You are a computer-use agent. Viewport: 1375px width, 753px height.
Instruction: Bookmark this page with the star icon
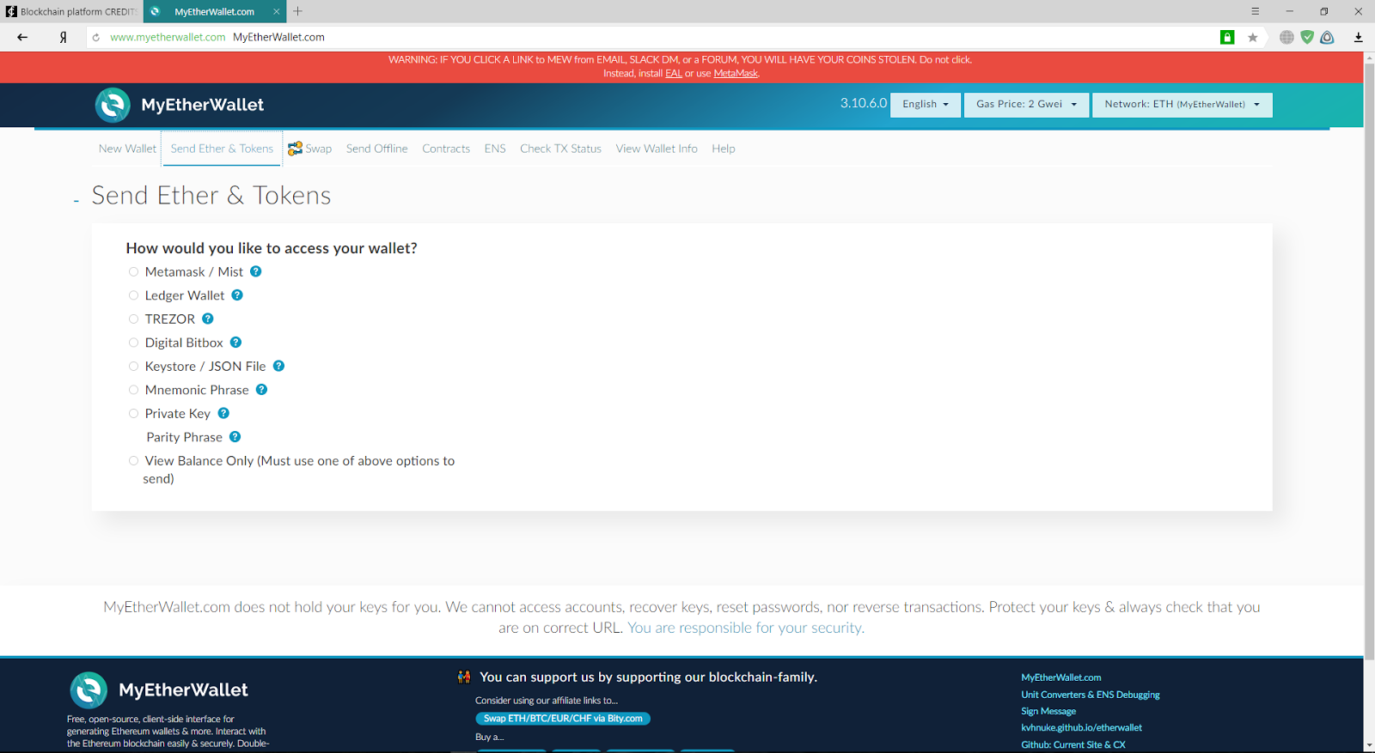pyautogui.click(x=1253, y=37)
